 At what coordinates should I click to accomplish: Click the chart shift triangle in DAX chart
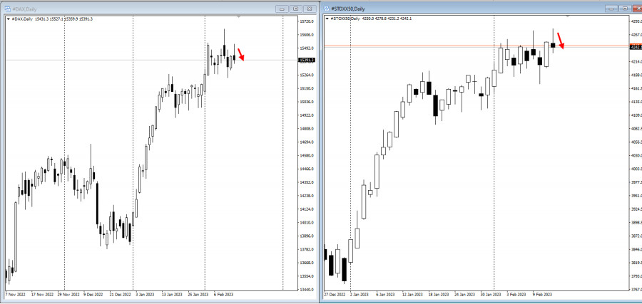[239, 17]
